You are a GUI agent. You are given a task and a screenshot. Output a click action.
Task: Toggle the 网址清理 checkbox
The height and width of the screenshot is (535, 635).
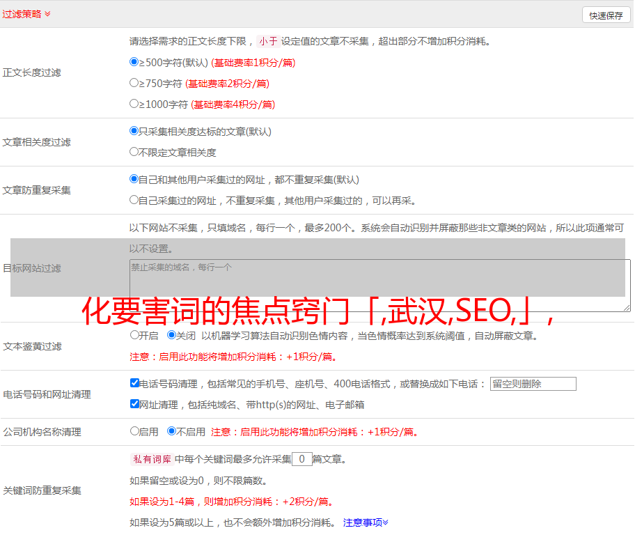coord(135,404)
